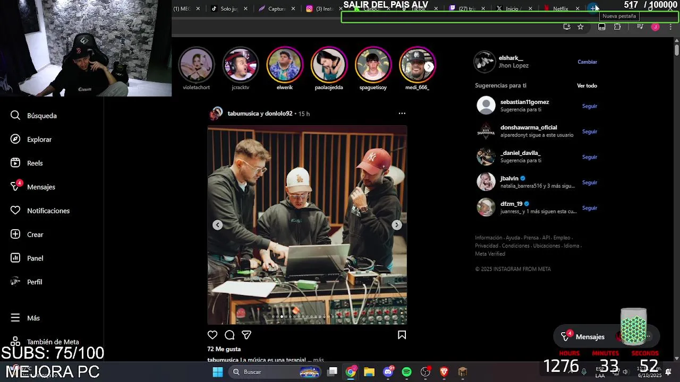680x382 pixels.
Task: Follow dfzm_19
Action: [590, 208]
